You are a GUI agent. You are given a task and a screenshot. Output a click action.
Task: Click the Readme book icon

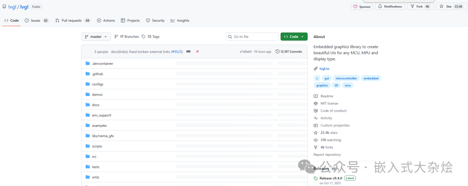pyautogui.click(x=316, y=96)
